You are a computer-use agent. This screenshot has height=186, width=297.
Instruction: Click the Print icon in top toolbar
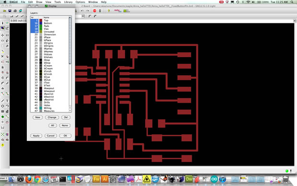[15, 11]
